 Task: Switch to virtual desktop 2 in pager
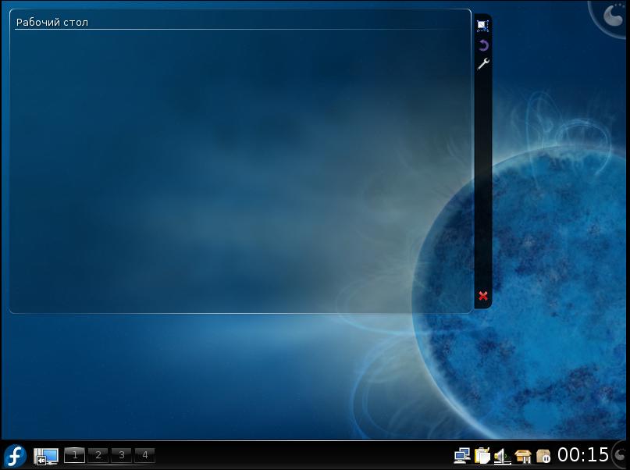[x=98, y=455]
